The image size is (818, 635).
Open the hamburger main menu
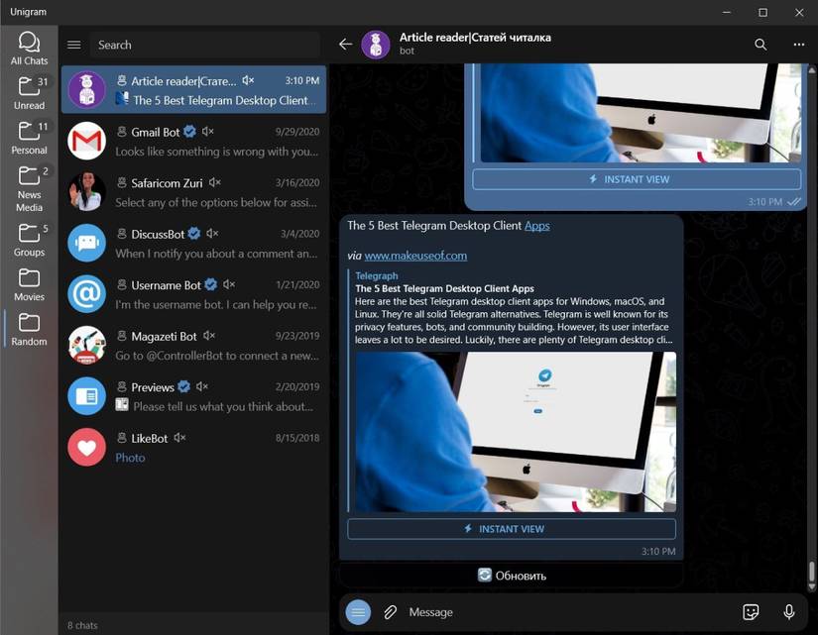click(73, 44)
